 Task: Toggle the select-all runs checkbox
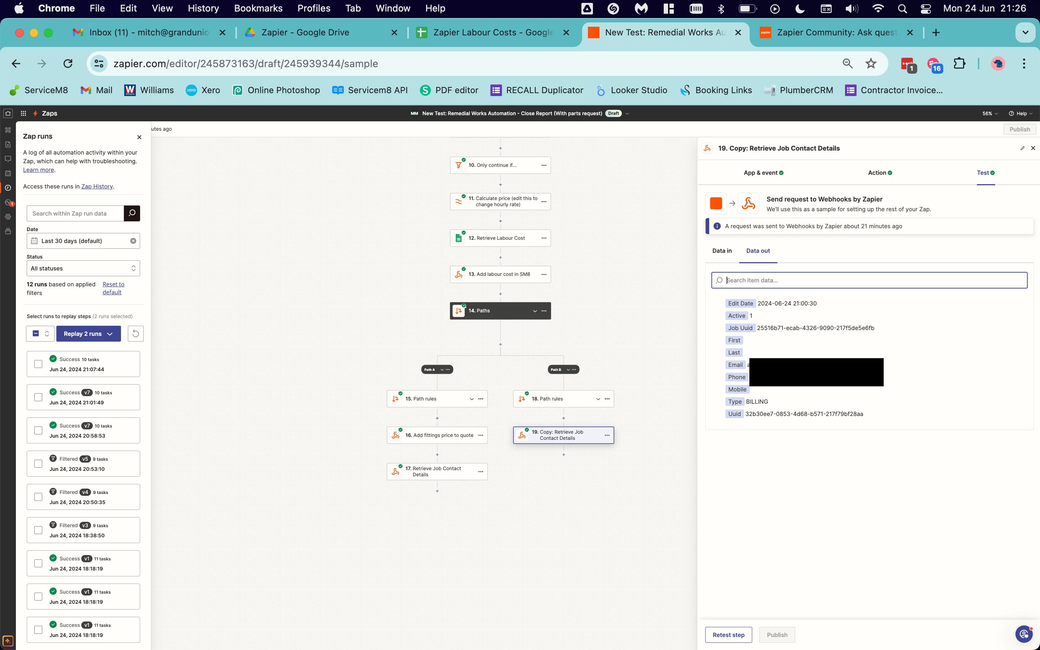(36, 334)
